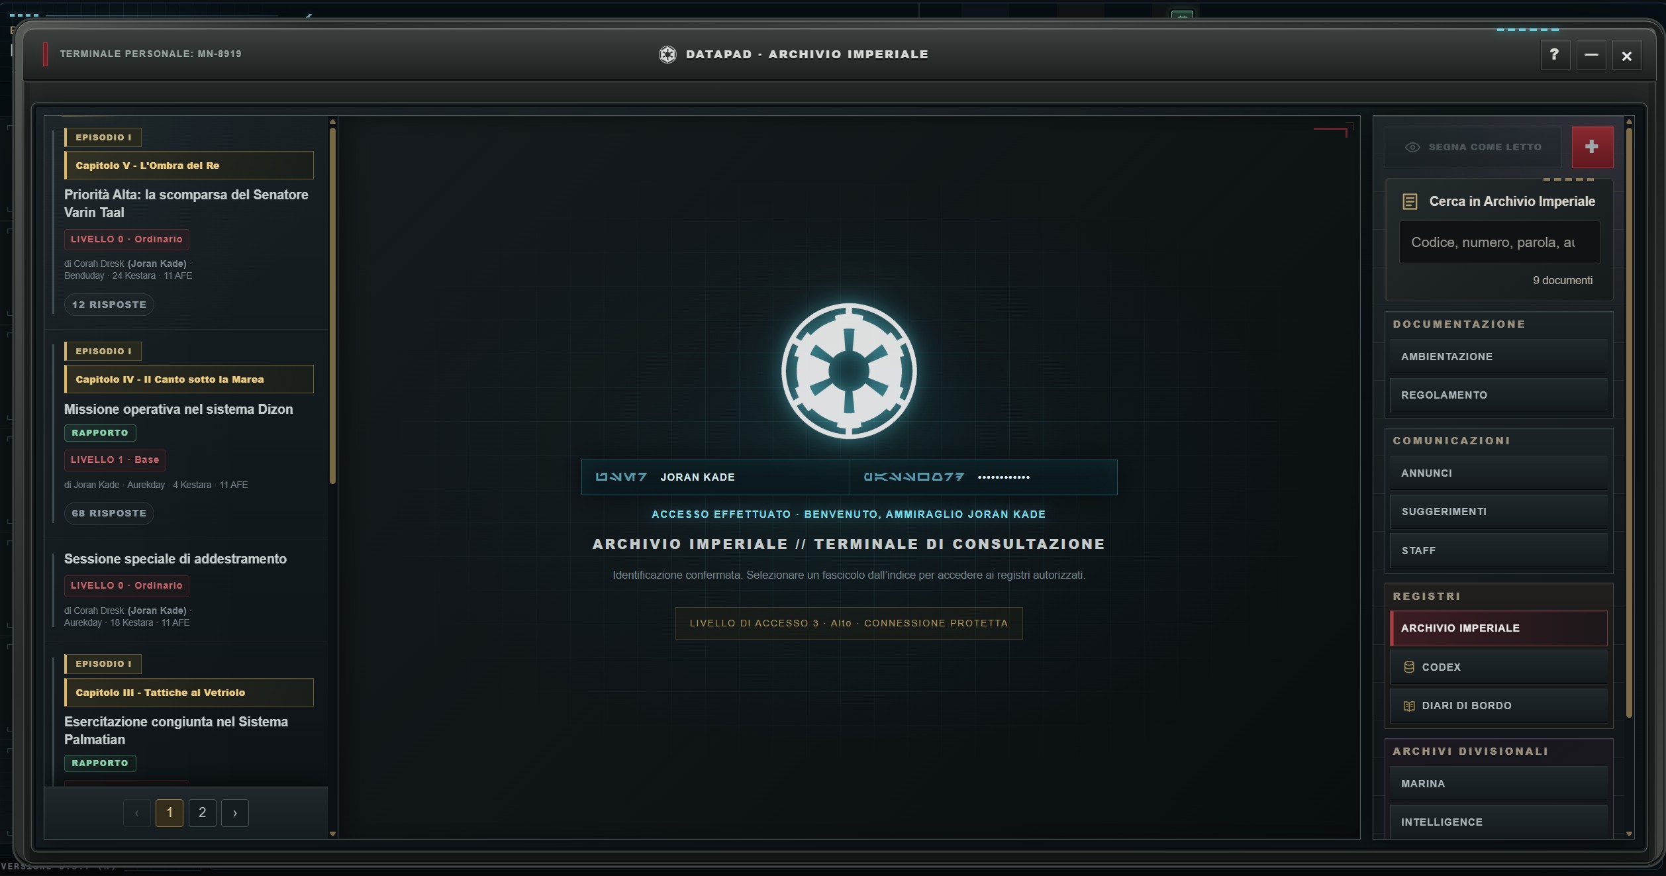The height and width of the screenshot is (876, 1666).
Task: Select page 2 of the list
Action: tap(202, 812)
